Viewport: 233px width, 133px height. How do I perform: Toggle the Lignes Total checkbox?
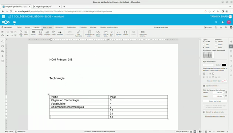pos(204,44)
